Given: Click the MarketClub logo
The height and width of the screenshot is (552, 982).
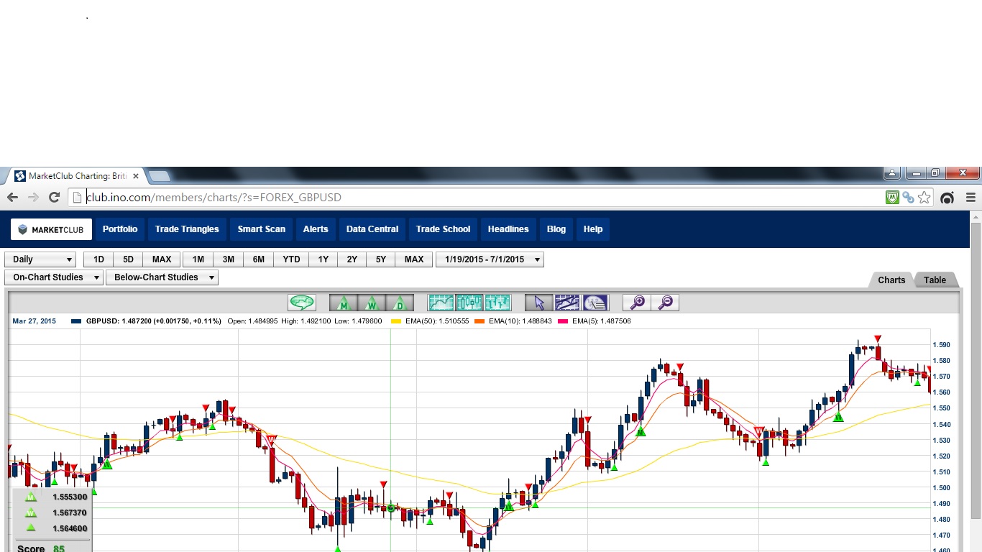Looking at the screenshot, I should (51, 229).
